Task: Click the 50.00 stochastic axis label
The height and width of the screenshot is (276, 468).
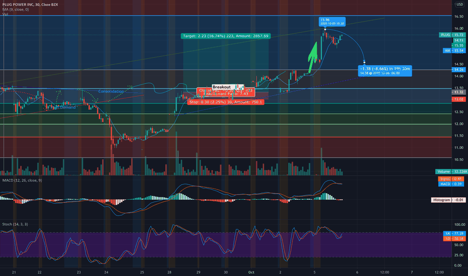Action: 459,245
